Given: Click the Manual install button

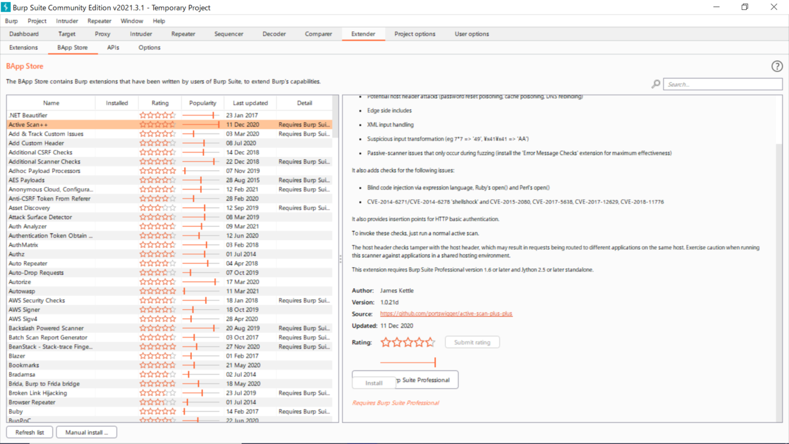Looking at the screenshot, I should pyautogui.click(x=87, y=432).
